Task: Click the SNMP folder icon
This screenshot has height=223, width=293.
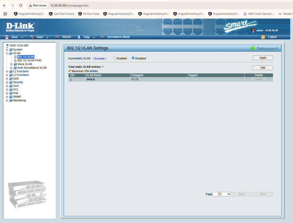Action: tap(11, 97)
